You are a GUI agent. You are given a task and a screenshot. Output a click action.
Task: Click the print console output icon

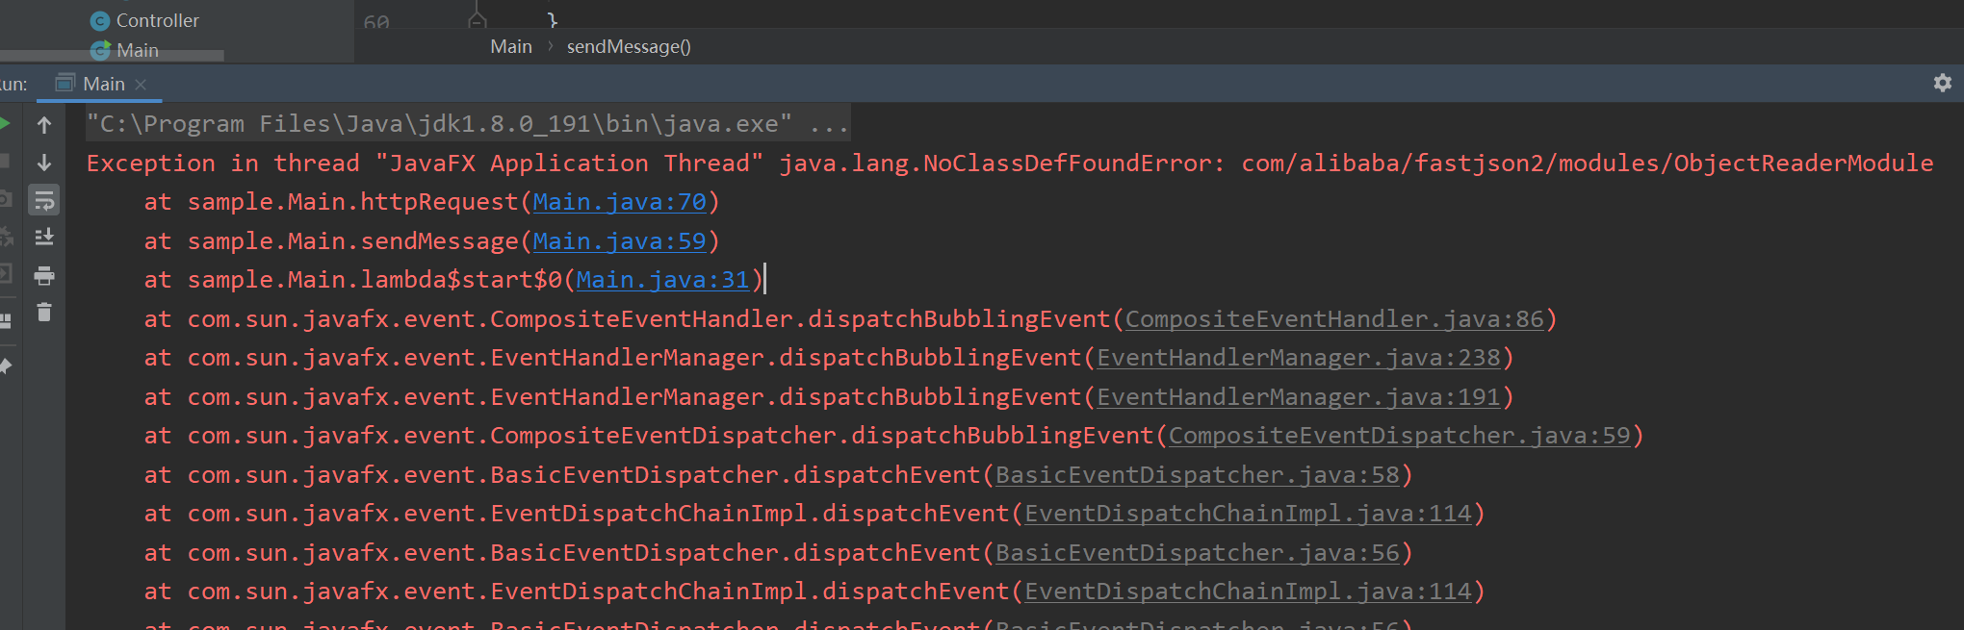click(x=44, y=276)
